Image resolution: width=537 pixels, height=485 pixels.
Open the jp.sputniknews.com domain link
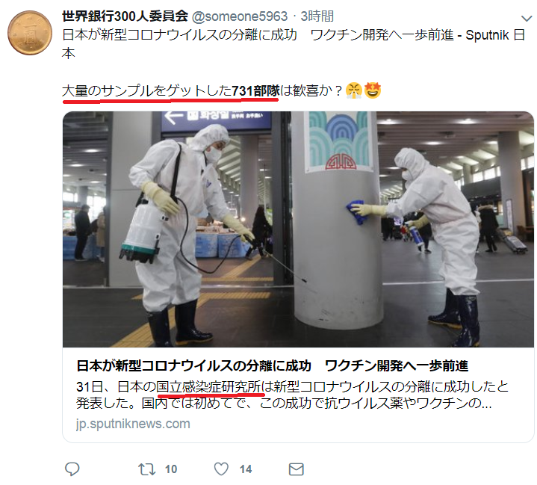133,424
